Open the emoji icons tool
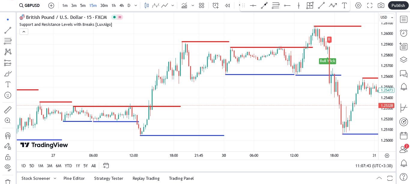The height and width of the screenshot is (184, 410). point(8,95)
